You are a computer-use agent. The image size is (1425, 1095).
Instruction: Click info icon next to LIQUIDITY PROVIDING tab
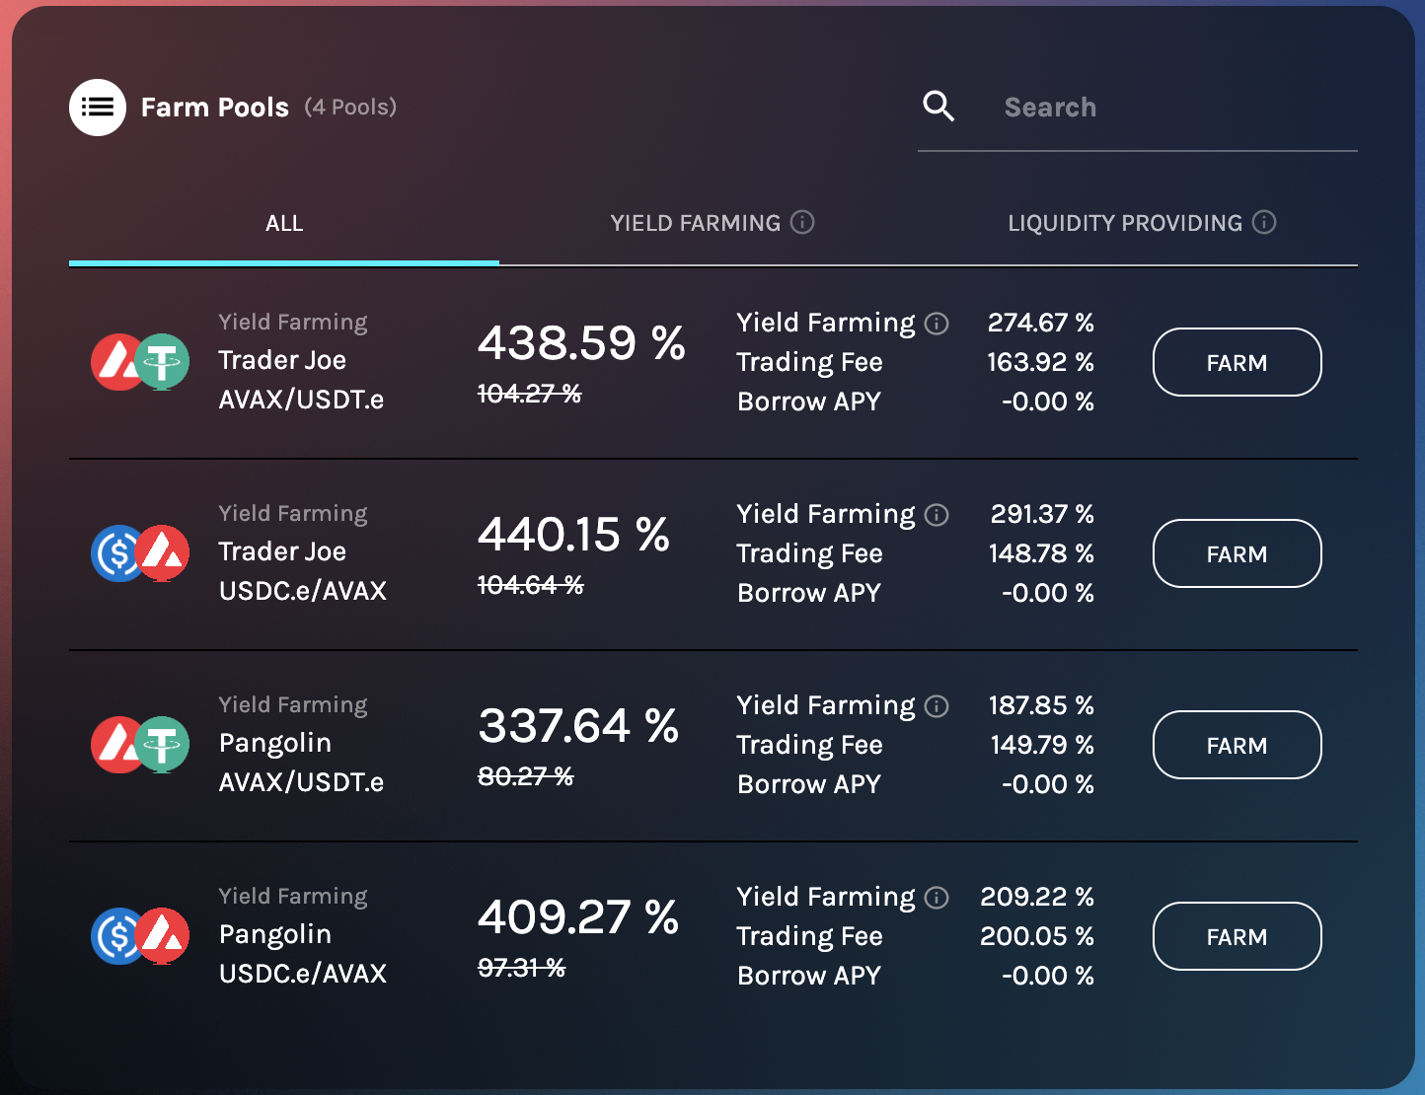pyautogui.click(x=1264, y=222)
